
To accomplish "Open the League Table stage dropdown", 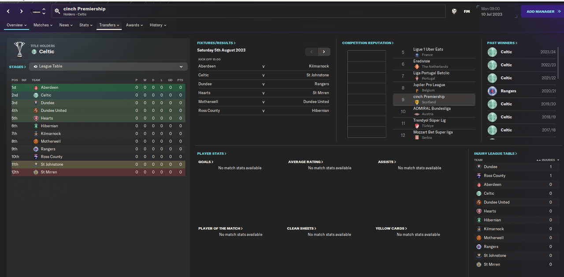I will pyautogui.click(x=108, y=66).
